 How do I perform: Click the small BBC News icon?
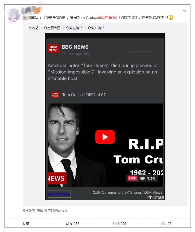(x=55, y=95)
